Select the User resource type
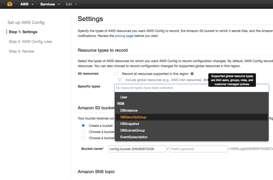273x180 pixels. coord(123,97)
